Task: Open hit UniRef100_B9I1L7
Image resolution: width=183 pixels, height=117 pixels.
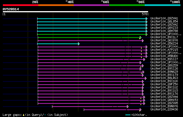Action: click(164, 37)
